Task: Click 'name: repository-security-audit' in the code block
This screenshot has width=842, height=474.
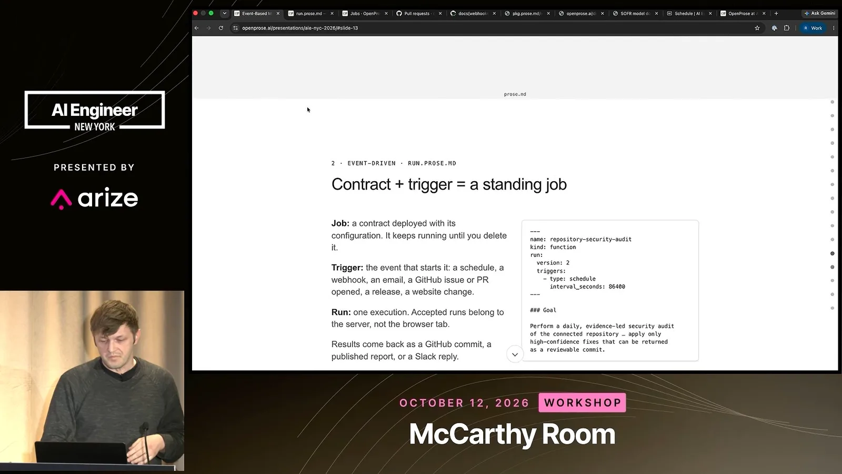Action: pos(580,239)
